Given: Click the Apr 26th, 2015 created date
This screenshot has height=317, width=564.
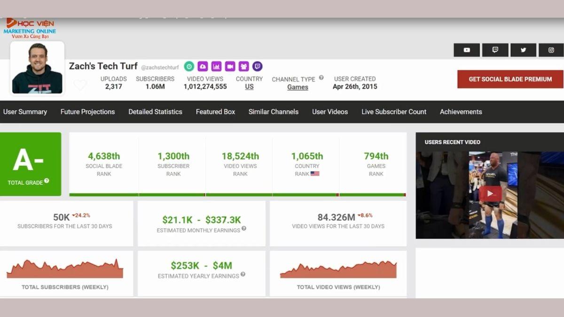Looking at the screenshot, I should coord(355,87).
